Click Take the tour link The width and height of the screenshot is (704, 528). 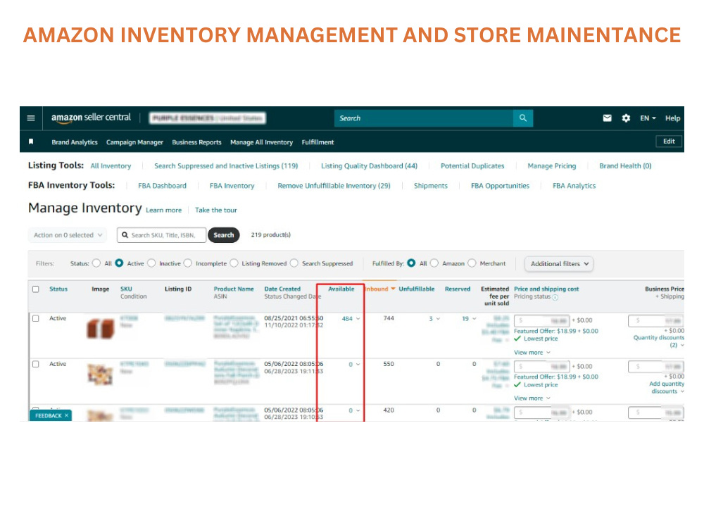pyautogui.click(x=216, y=210)
